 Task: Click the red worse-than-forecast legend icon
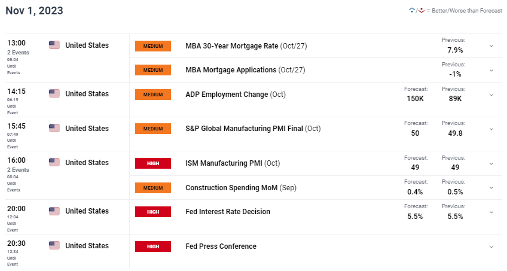point(422,10)
